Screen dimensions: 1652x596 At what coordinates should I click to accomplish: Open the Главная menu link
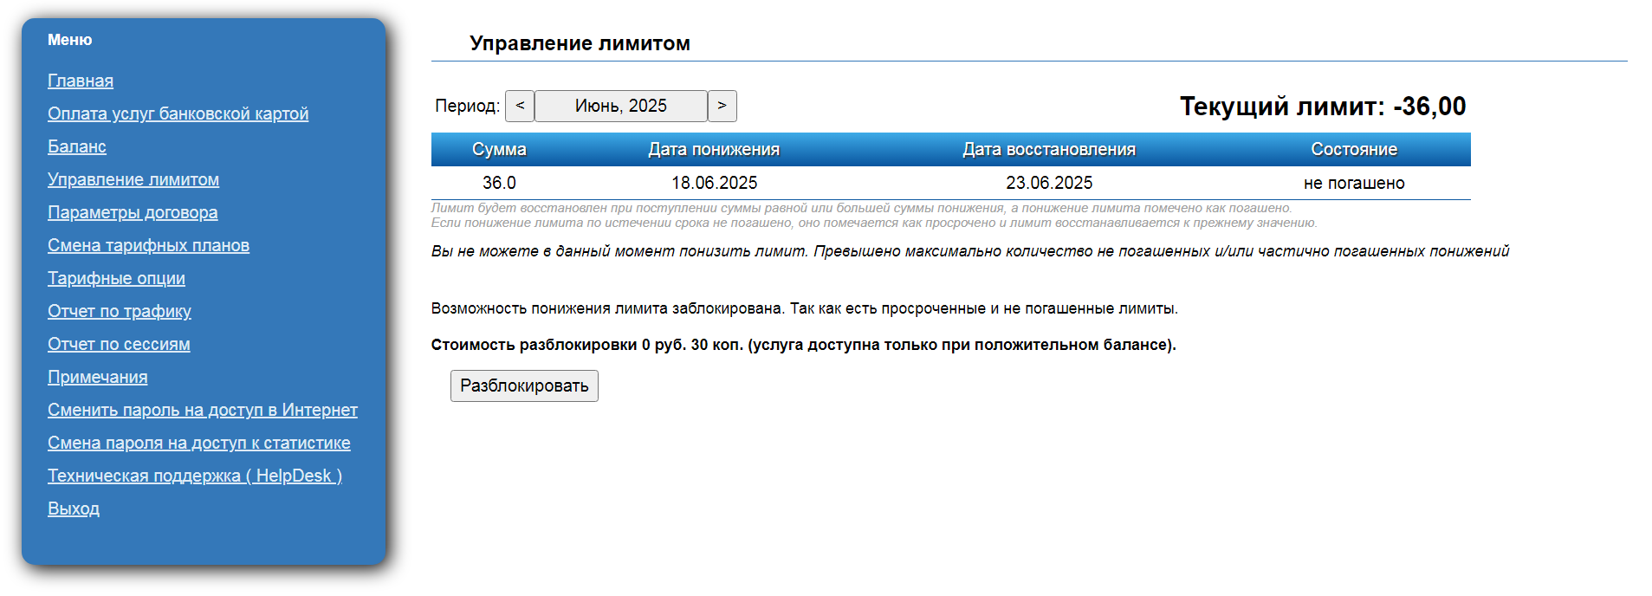(81, 81)
